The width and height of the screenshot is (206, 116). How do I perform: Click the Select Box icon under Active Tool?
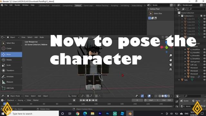click(151, 14)
